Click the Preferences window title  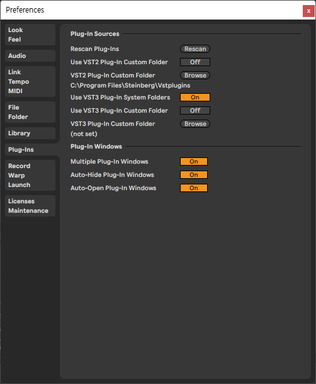tap(25, 10)
